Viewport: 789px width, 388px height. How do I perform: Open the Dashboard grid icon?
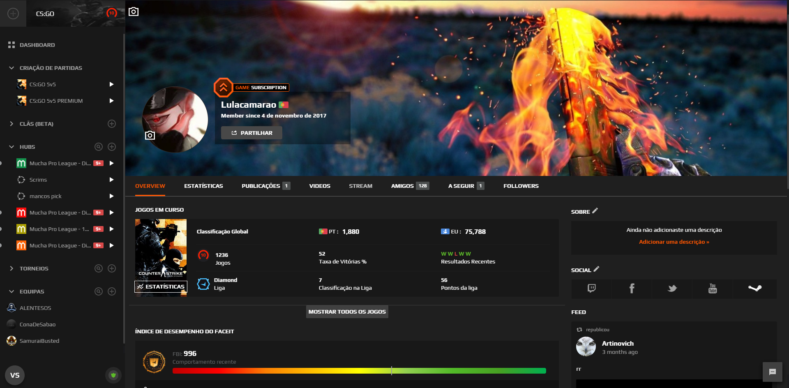point(12,45)
